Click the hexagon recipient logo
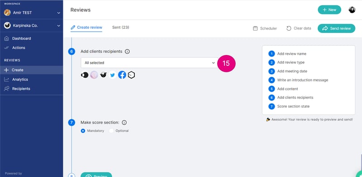This screenshot has height=177, width=362. click(131, 75)
